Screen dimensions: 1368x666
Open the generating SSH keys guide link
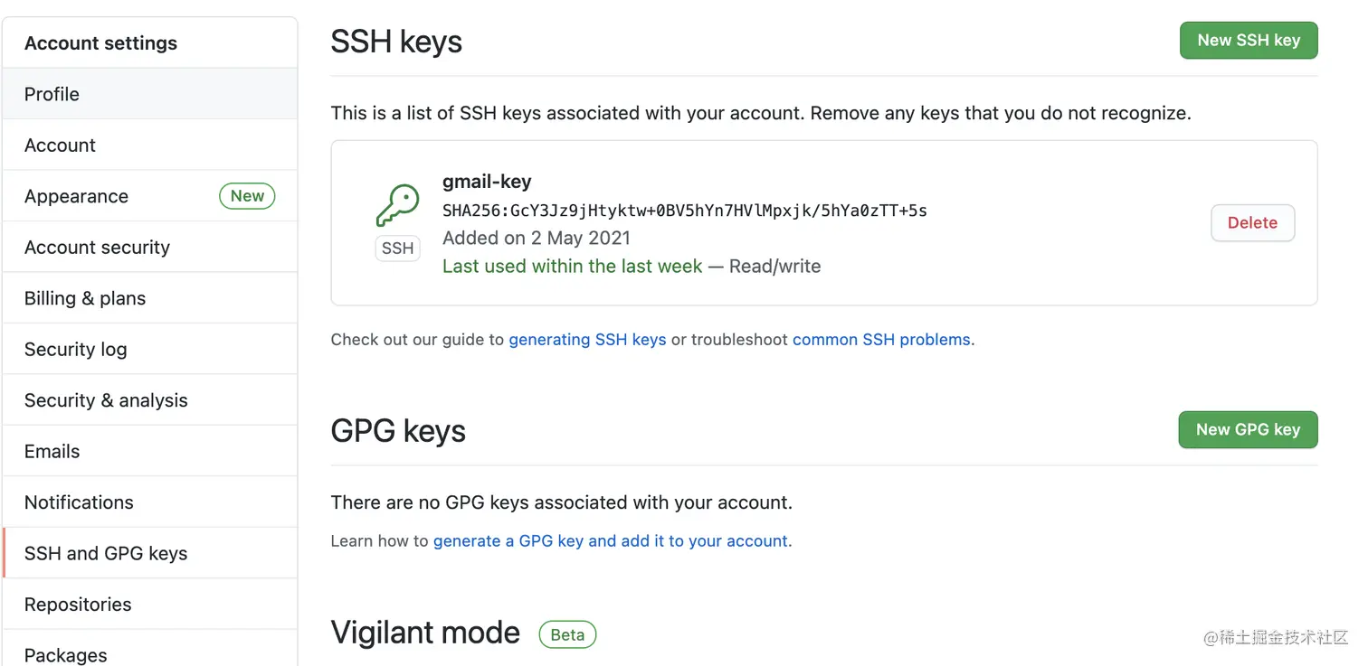click(x=587, y=340)
